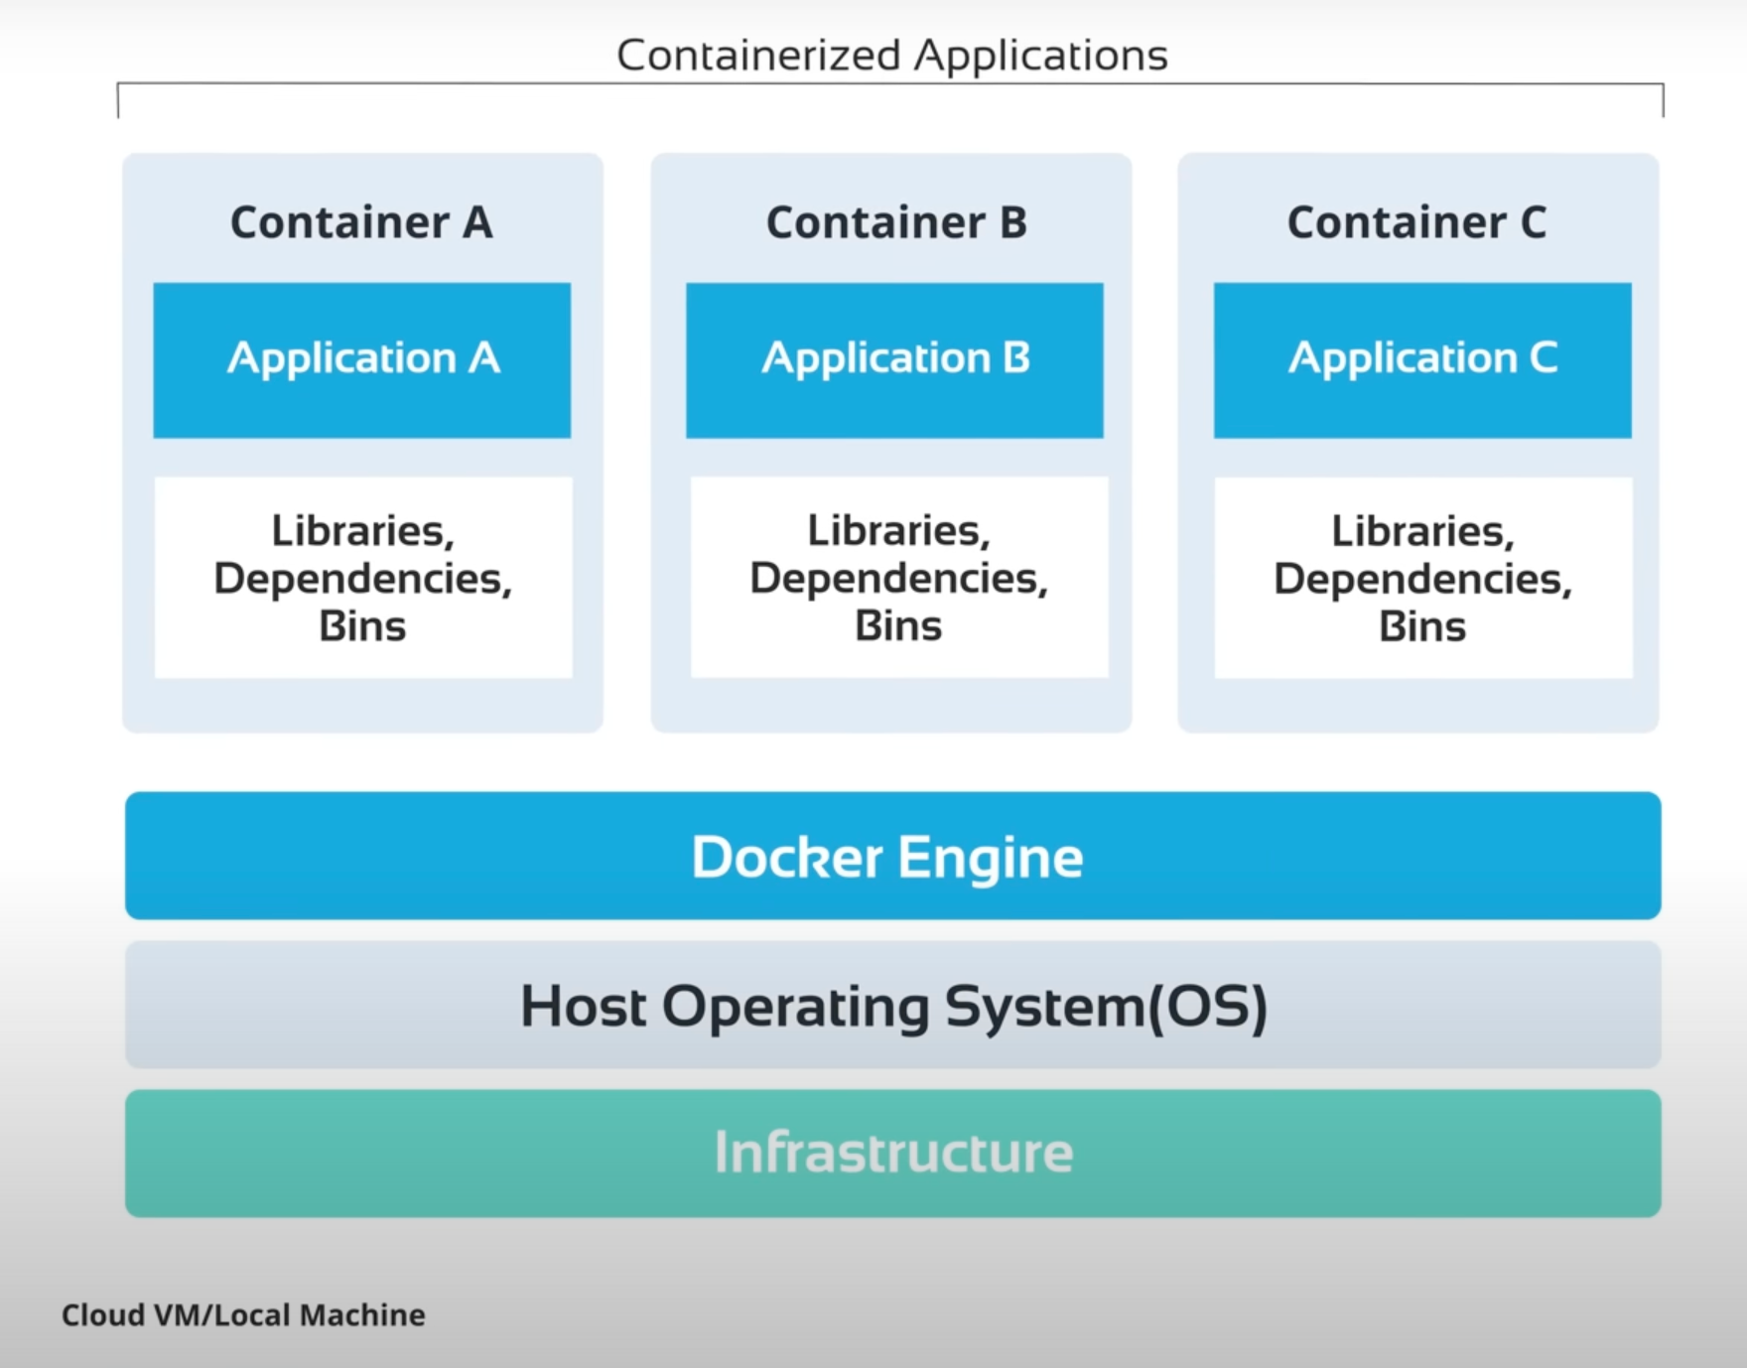Select the Libraries box under Application C
The image size is (1747, 1368).
[1421, 579]
